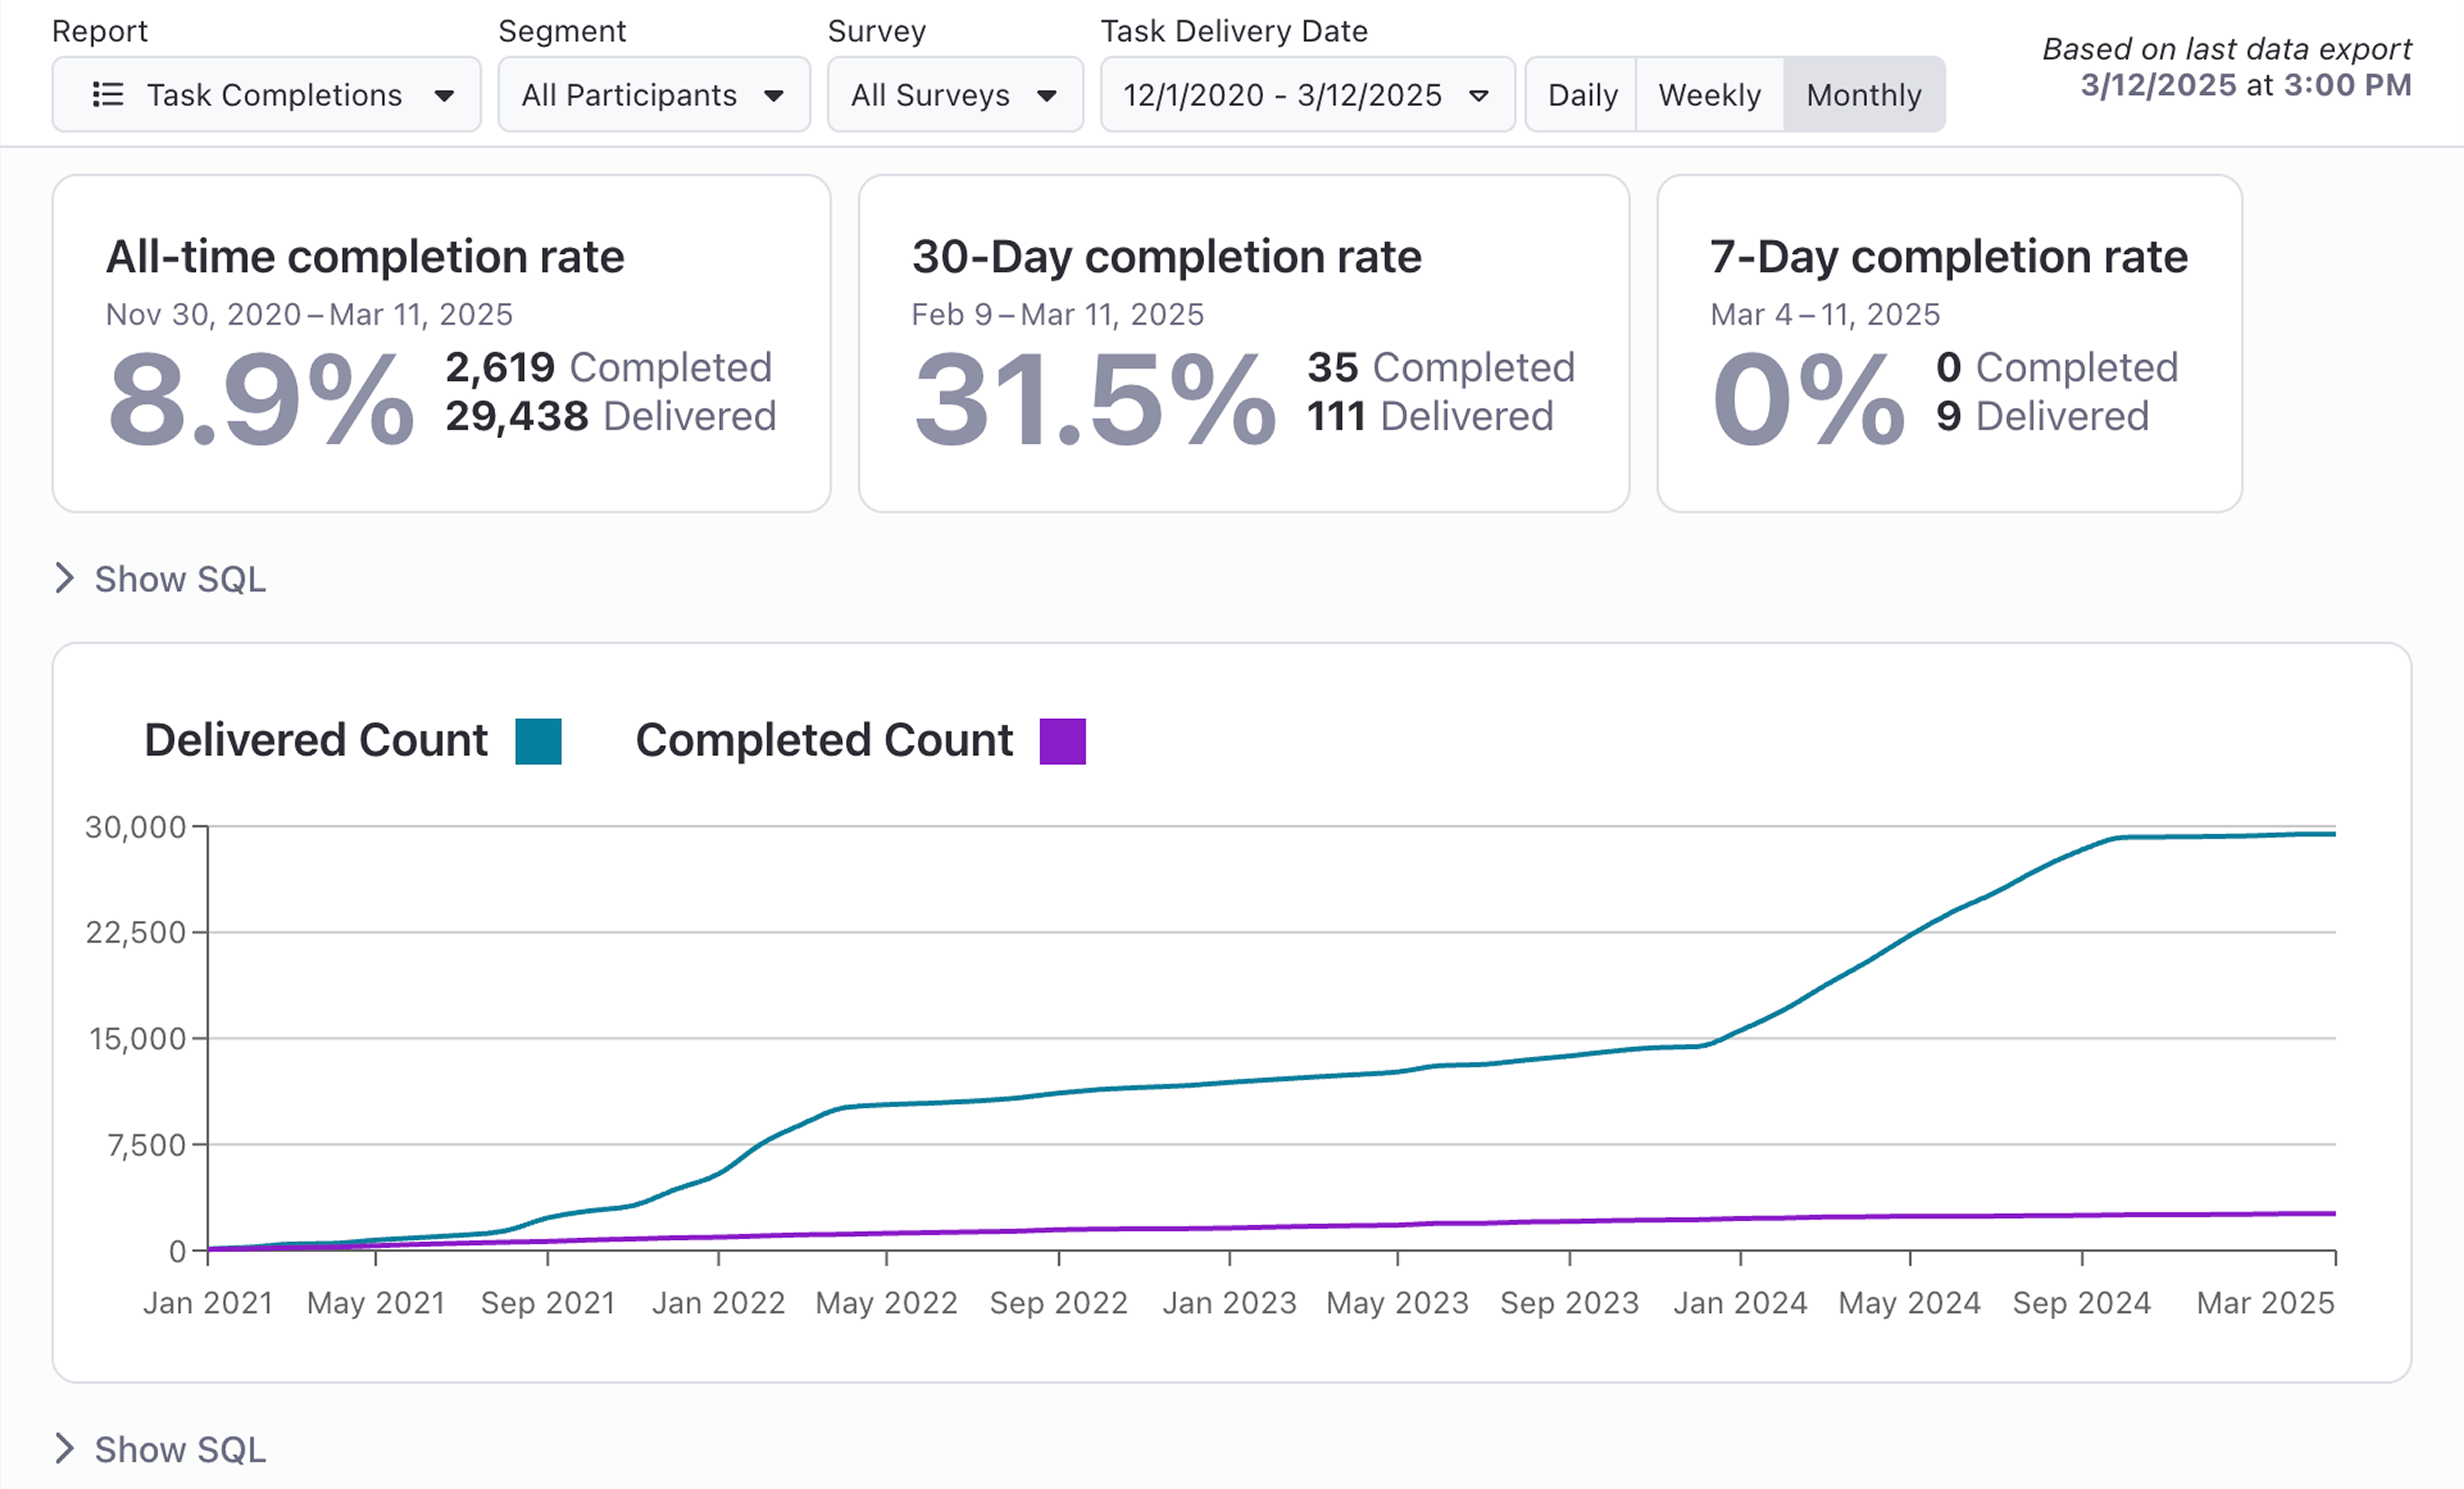
Task: Click the purple Completed Count swatch
Action: coord(1062,741)
